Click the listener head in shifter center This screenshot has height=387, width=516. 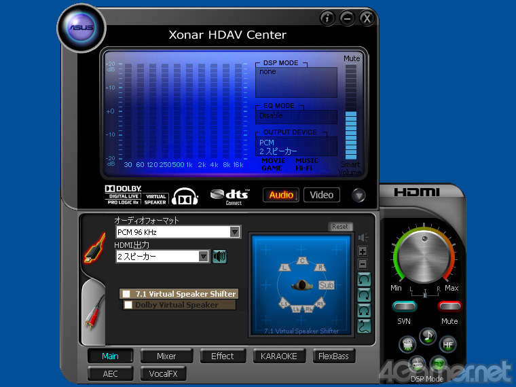[301, 285]
